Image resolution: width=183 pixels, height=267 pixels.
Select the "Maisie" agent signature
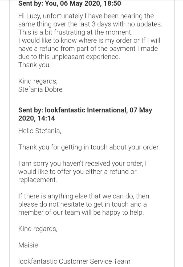click(28, 245)
